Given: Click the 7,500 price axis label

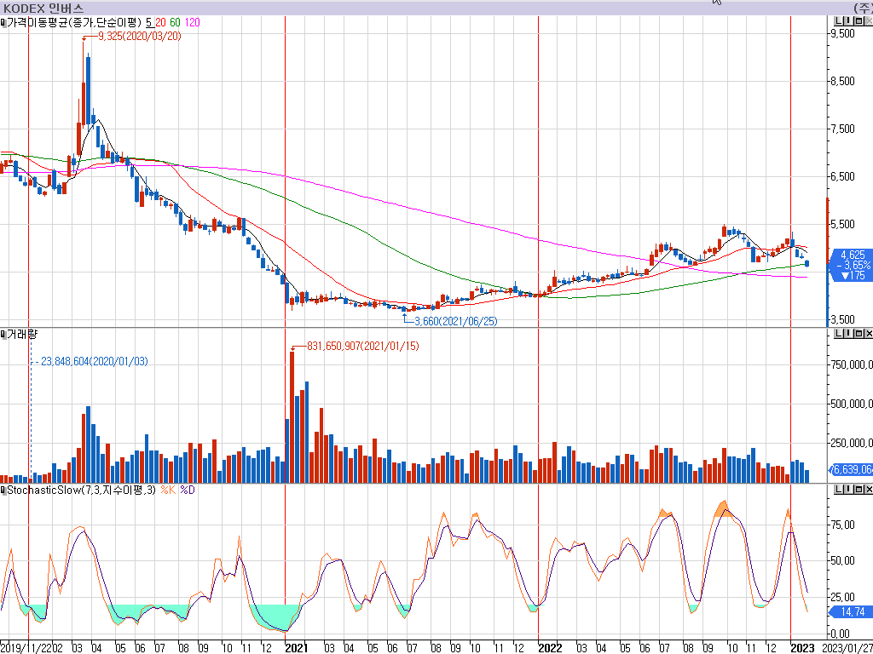Looking at the screenshot, I should [x=841, y=129].
